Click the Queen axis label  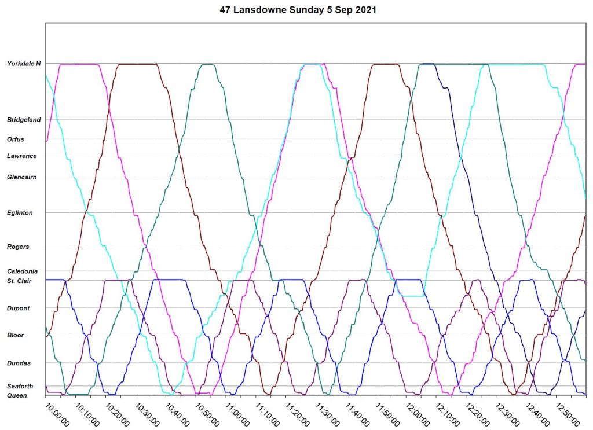point(16,395)
